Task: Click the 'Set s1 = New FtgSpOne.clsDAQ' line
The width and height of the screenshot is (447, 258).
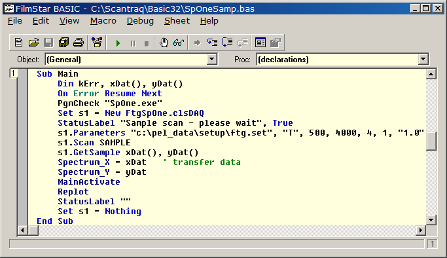Action: coord(131,113)
